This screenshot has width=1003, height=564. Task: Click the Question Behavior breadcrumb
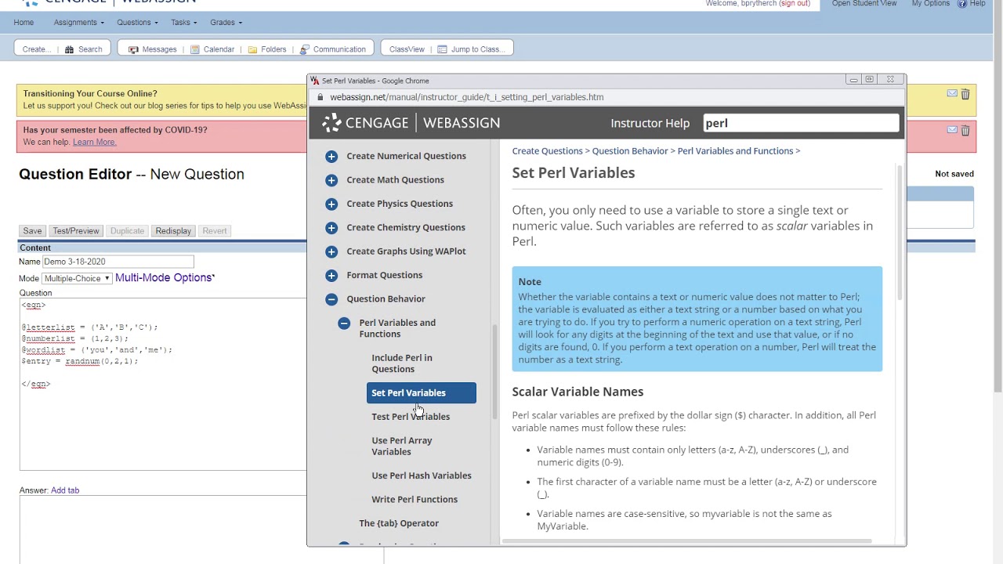630,151
